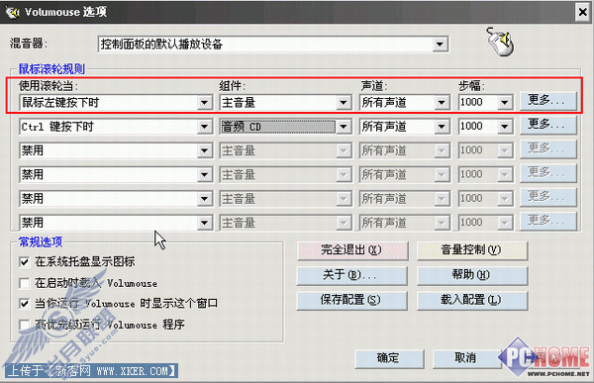
Task: Click the 完全退出(X) button
Action: 352,250
